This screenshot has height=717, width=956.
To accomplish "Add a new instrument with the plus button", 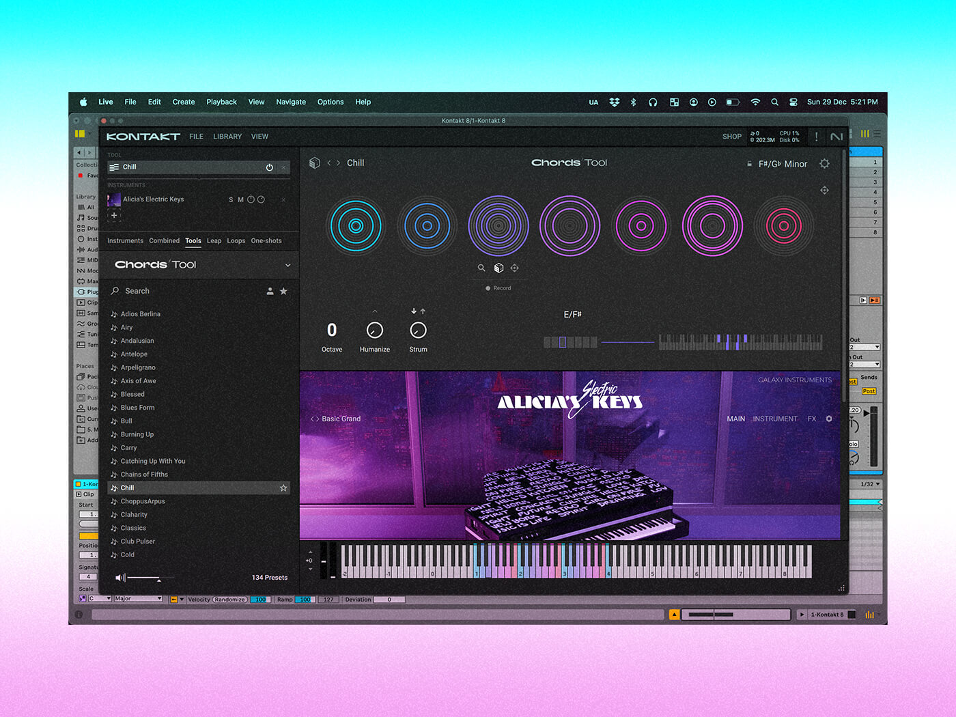I will pyautogui.click(x=114, y=215).
